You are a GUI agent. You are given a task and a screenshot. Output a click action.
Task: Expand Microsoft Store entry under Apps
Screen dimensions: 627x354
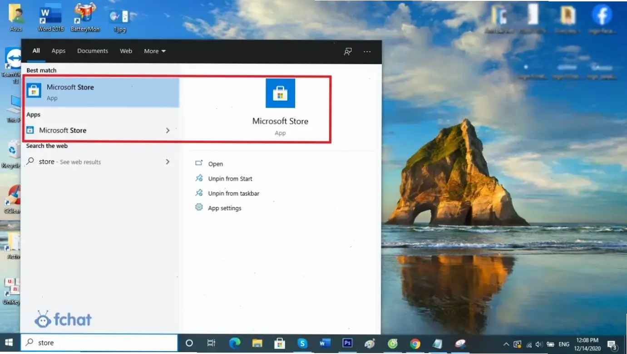[x=168, y=131]
